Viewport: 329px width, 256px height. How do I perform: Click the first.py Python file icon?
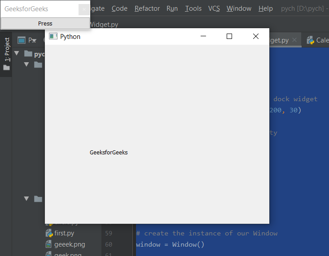click(49, 233)
